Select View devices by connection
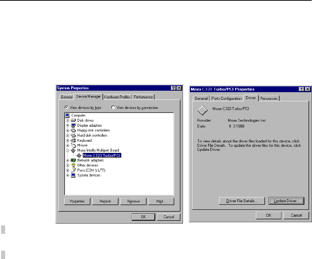Image resolution: width=312 pixels, height=259 pixels. click(135, 107)
